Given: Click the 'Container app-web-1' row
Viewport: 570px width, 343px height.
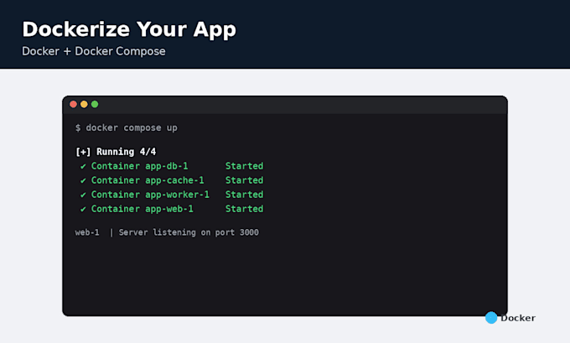Looking at the screenshot, I should point(172,209).
